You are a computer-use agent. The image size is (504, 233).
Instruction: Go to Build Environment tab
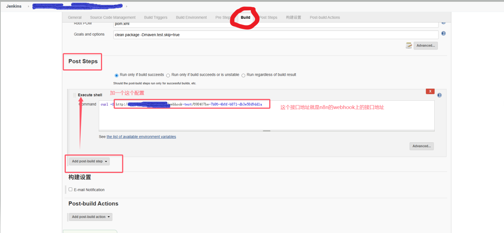[191, 17]
